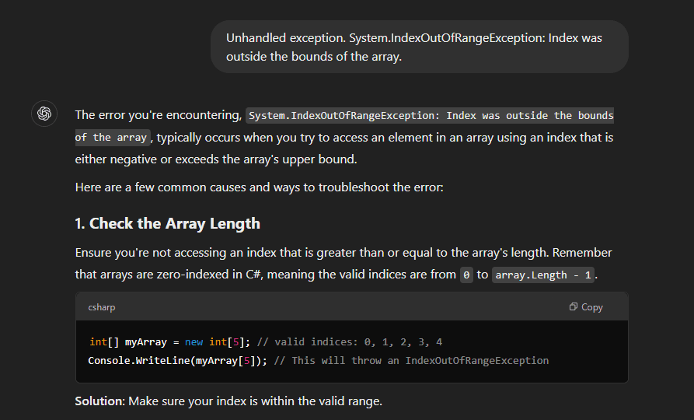
Task: Click the blue "new" keyword in the code
Action: pos(194,342)
